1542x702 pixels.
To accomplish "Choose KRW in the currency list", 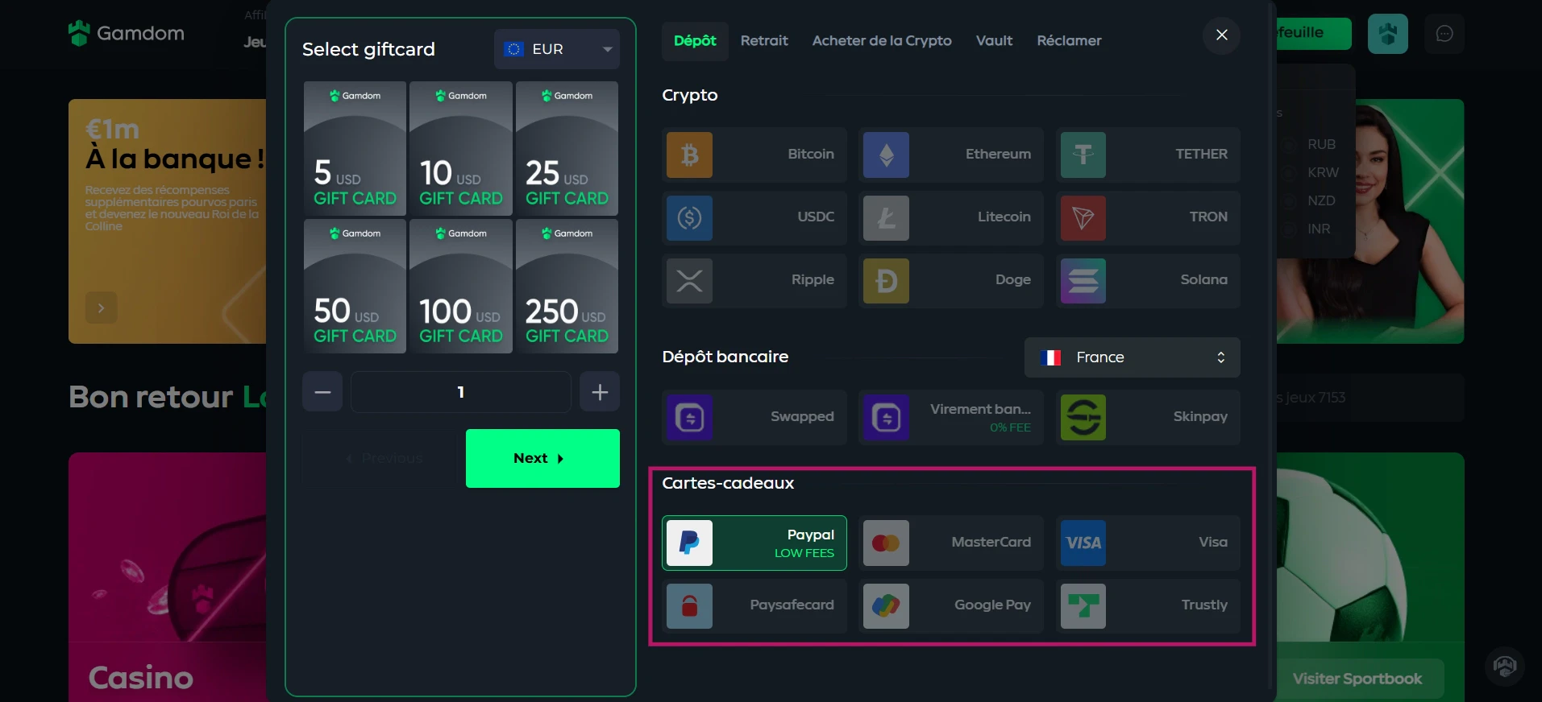I will click(1323, 172).
